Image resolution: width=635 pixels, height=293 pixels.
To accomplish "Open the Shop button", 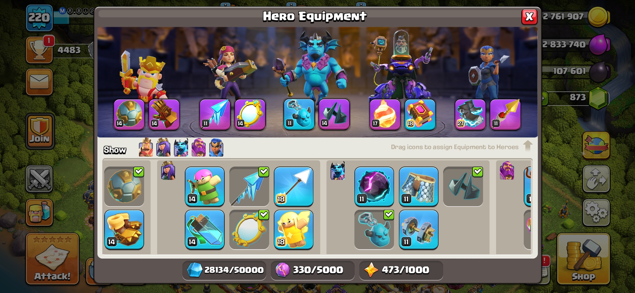I will [x=583, y=259].
